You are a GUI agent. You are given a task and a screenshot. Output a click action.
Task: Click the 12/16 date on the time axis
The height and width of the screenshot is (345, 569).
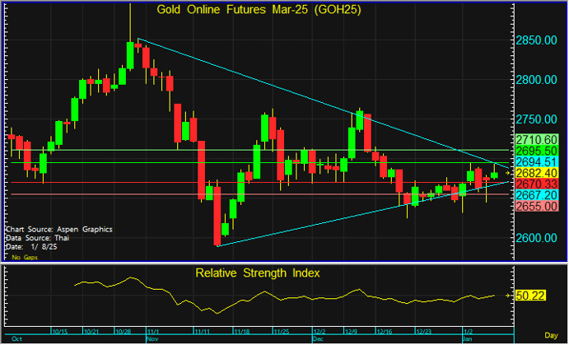pos(383,331)
